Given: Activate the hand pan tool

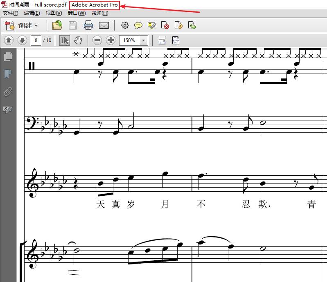Looking at the screenshot, I should 78,40.
